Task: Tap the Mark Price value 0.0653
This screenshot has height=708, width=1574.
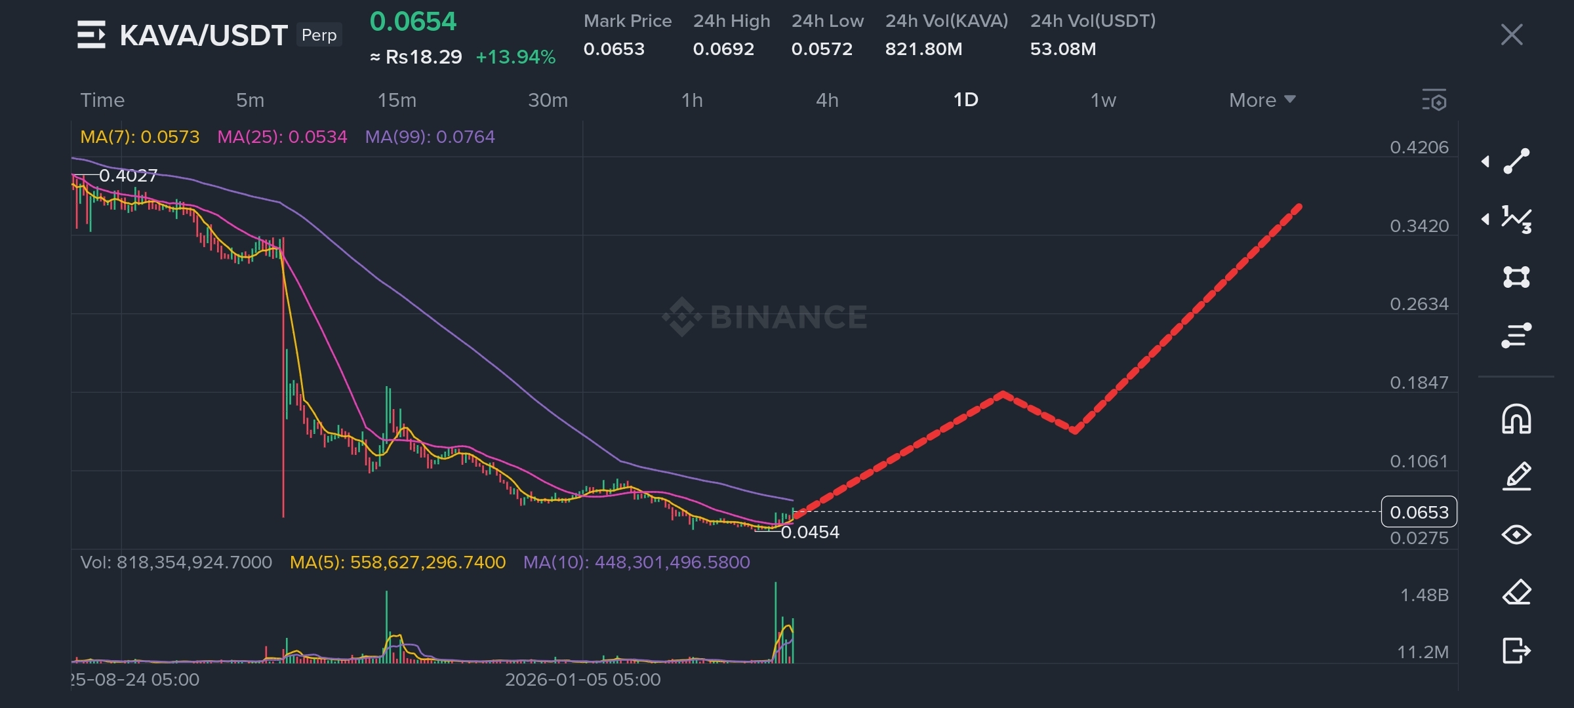Action: click(614, 49)
